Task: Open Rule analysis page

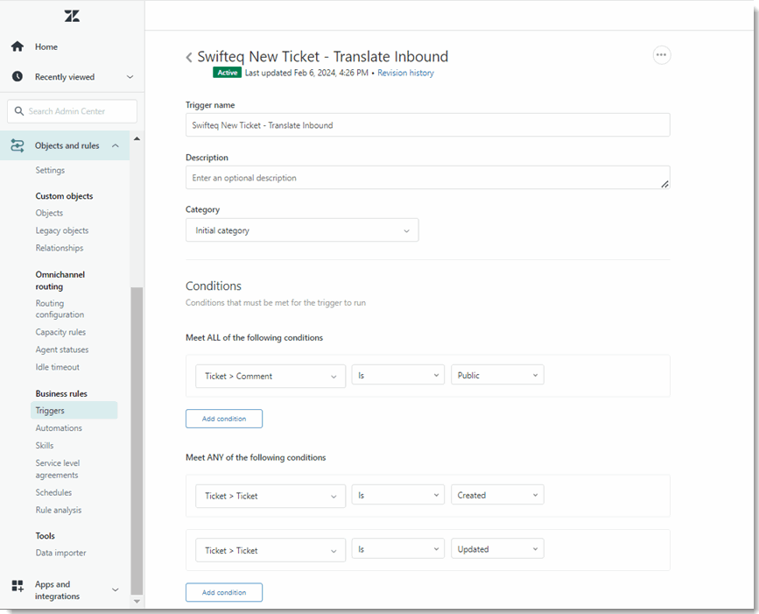Action: pos(59,510)
